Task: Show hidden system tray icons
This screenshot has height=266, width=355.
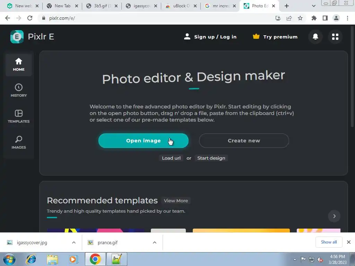Action: click(x=295, y=259)
